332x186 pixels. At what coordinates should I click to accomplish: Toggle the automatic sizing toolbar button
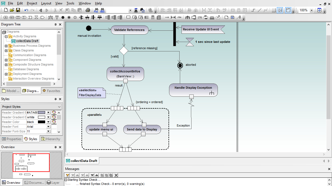[x=288, y=10]
